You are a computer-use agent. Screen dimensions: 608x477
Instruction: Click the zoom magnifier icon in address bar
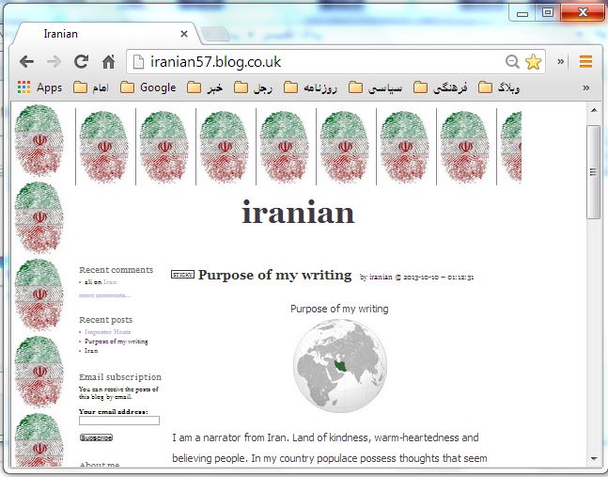[x=512, y=61]
